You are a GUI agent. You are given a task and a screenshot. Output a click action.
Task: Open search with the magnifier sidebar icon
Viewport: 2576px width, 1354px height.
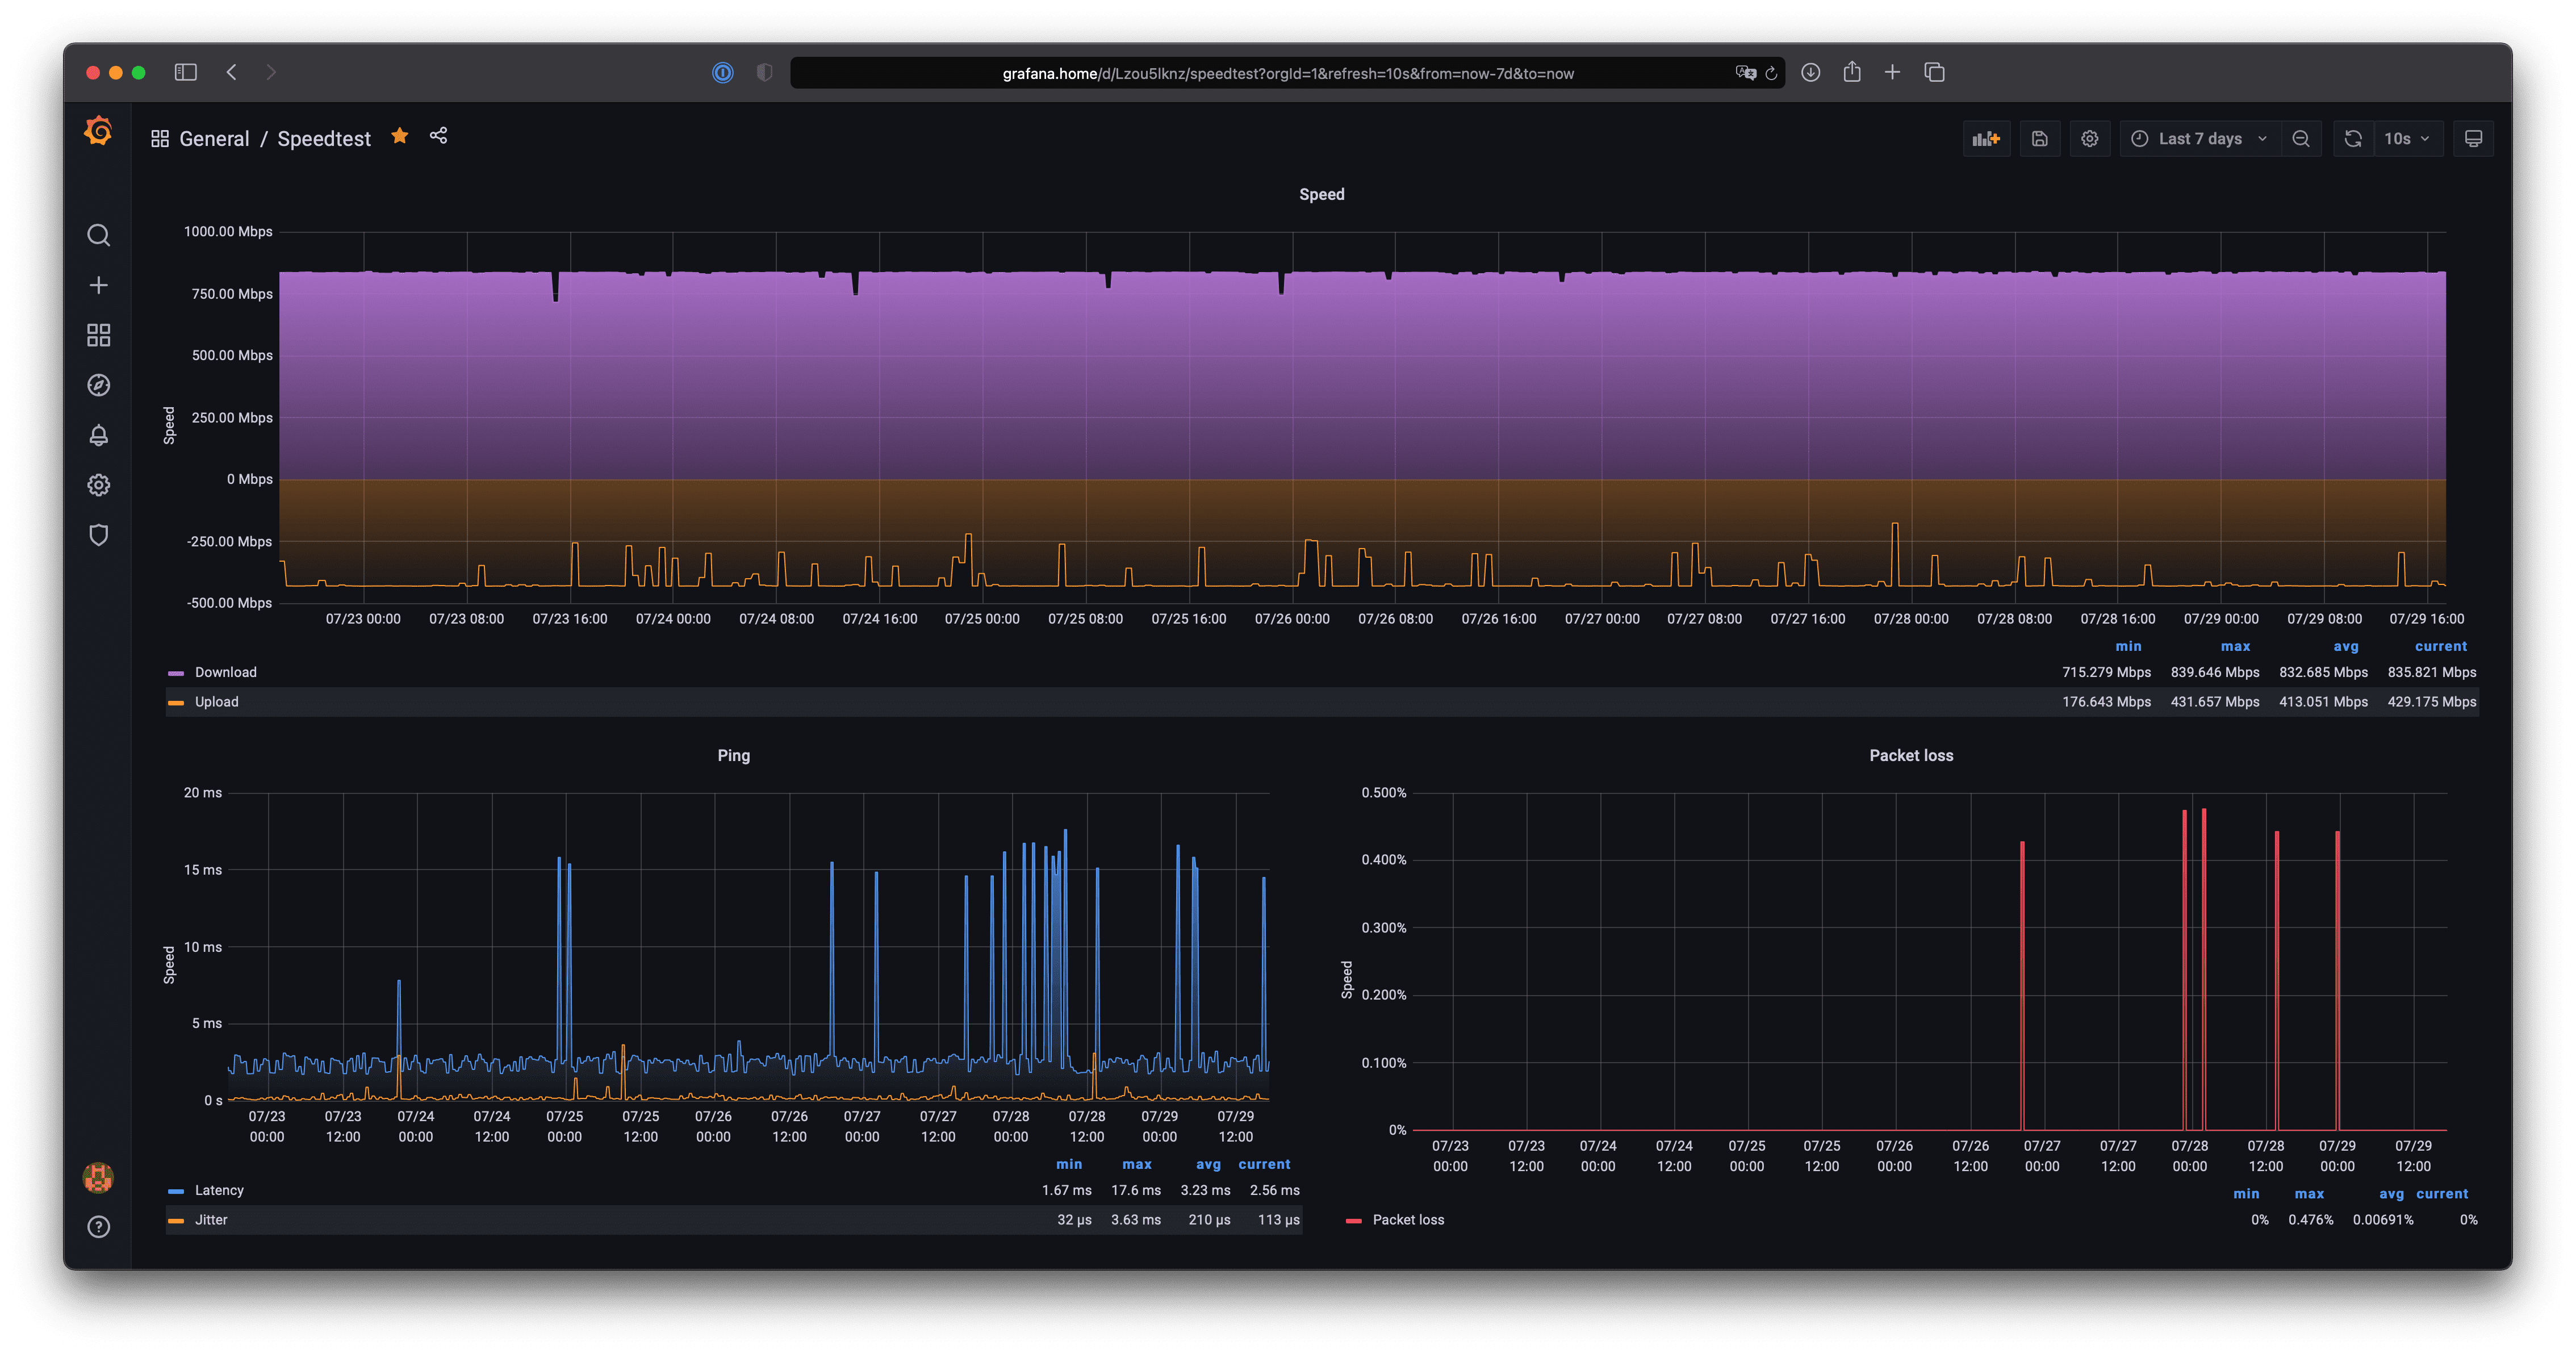point(98,235)
